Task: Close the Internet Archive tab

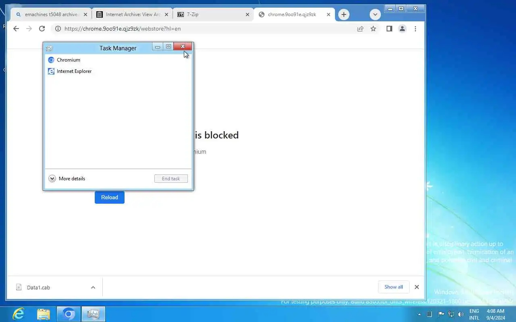Action: (166, 14)
